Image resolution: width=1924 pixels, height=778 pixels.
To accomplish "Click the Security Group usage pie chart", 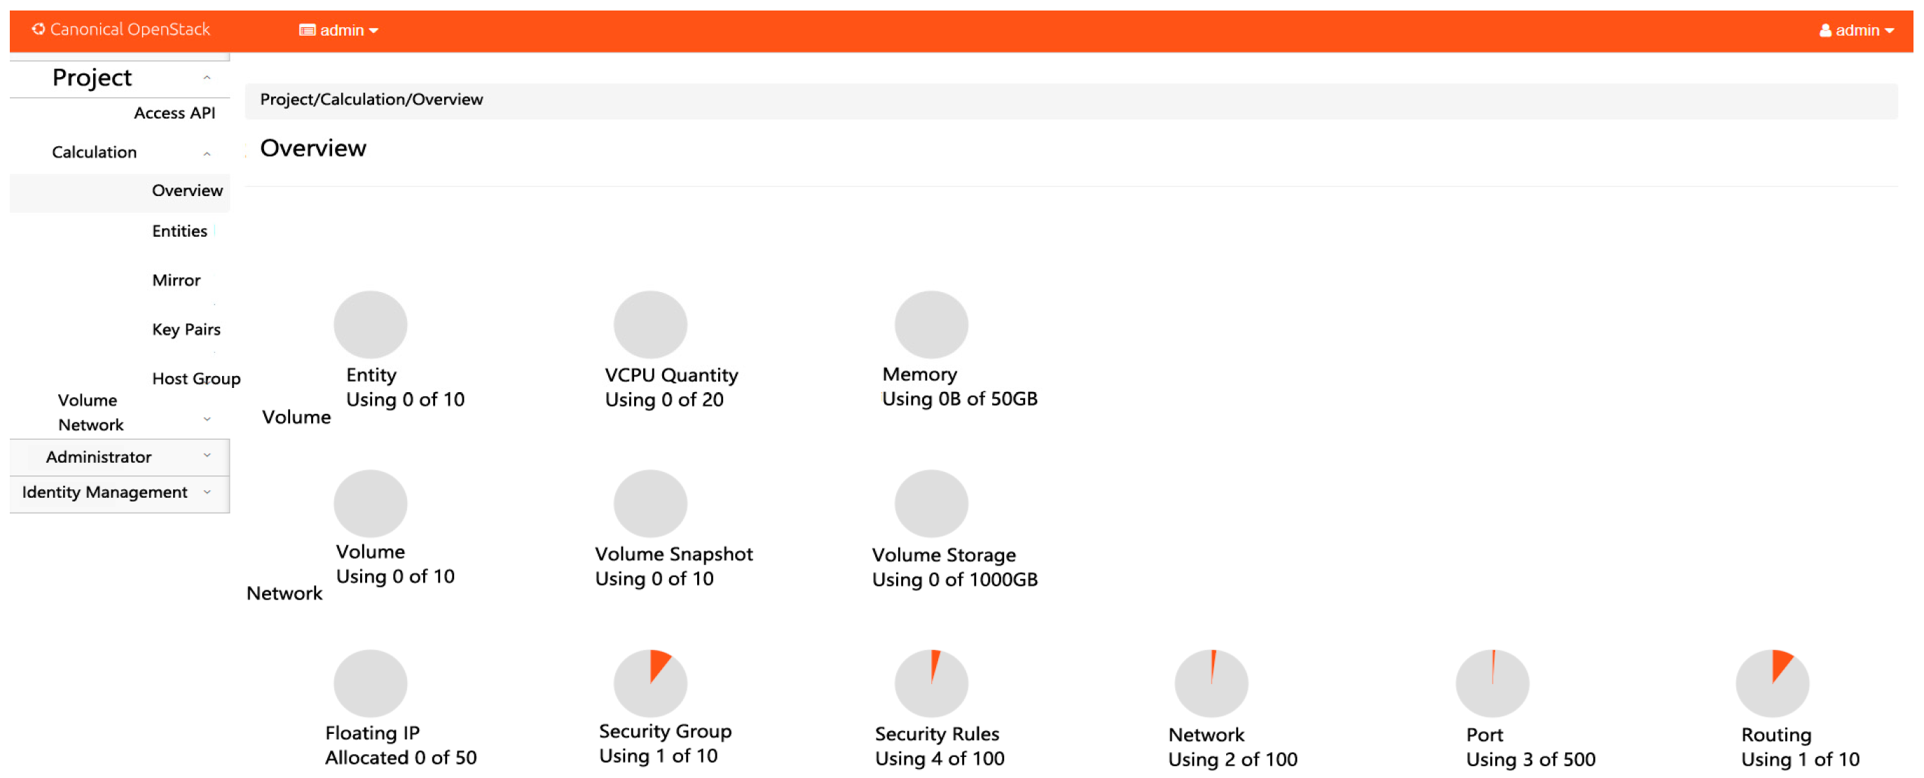I will (x=650, y=683).
